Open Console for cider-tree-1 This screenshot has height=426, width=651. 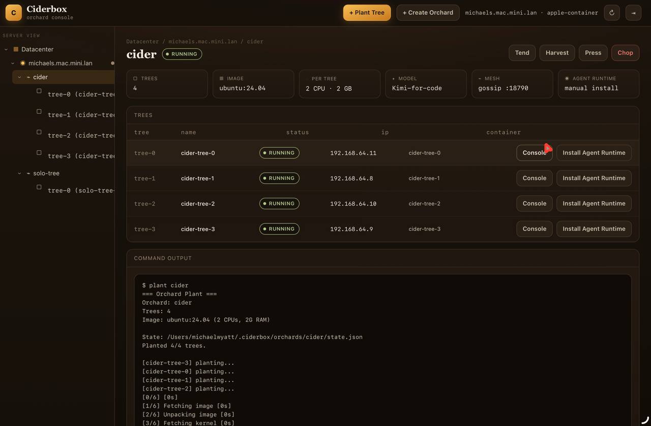tap(534, 178)
